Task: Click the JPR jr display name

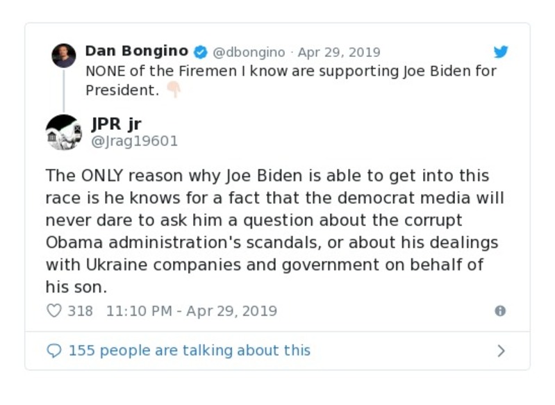Action: 116,124
